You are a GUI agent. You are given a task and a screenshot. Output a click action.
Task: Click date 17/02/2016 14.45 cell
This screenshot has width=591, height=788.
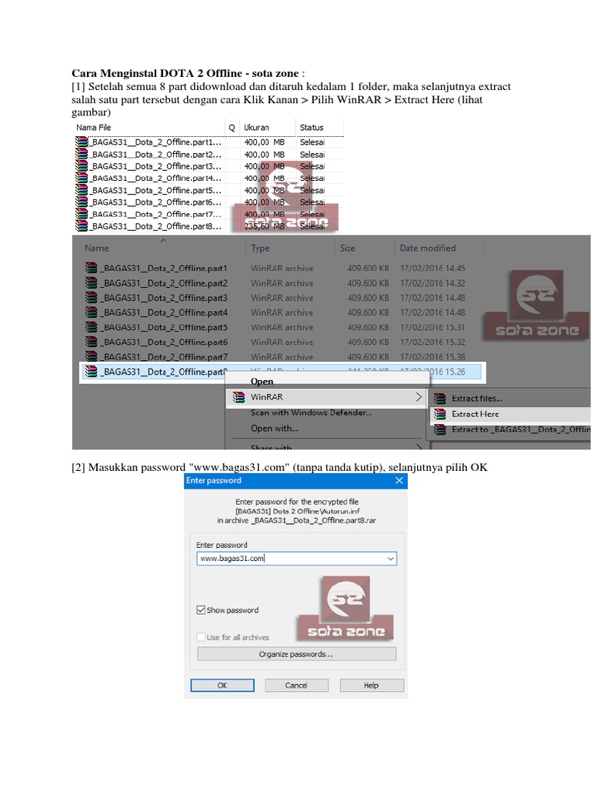432,269
